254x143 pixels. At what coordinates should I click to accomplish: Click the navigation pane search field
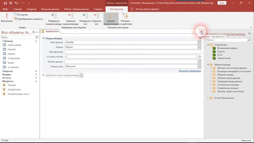pyautogui.click(x=18, y=37)
